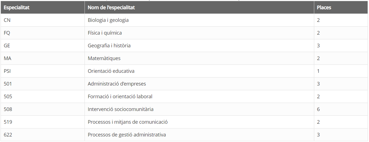Click the Places column header
The image size is (369, 142).
click(x=341, y=7)
